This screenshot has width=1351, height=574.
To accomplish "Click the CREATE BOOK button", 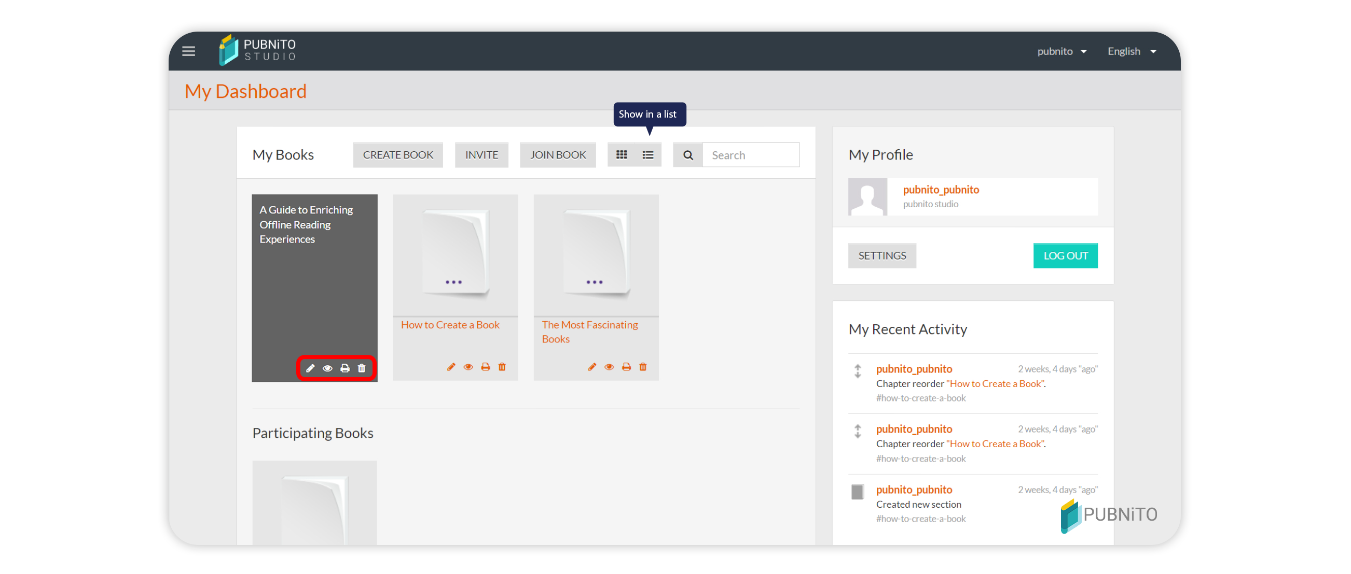I will tap(398, 155).
